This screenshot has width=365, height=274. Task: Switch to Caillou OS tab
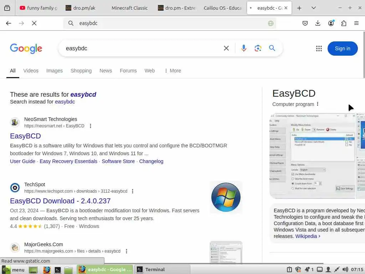click(x=222, y=8)
